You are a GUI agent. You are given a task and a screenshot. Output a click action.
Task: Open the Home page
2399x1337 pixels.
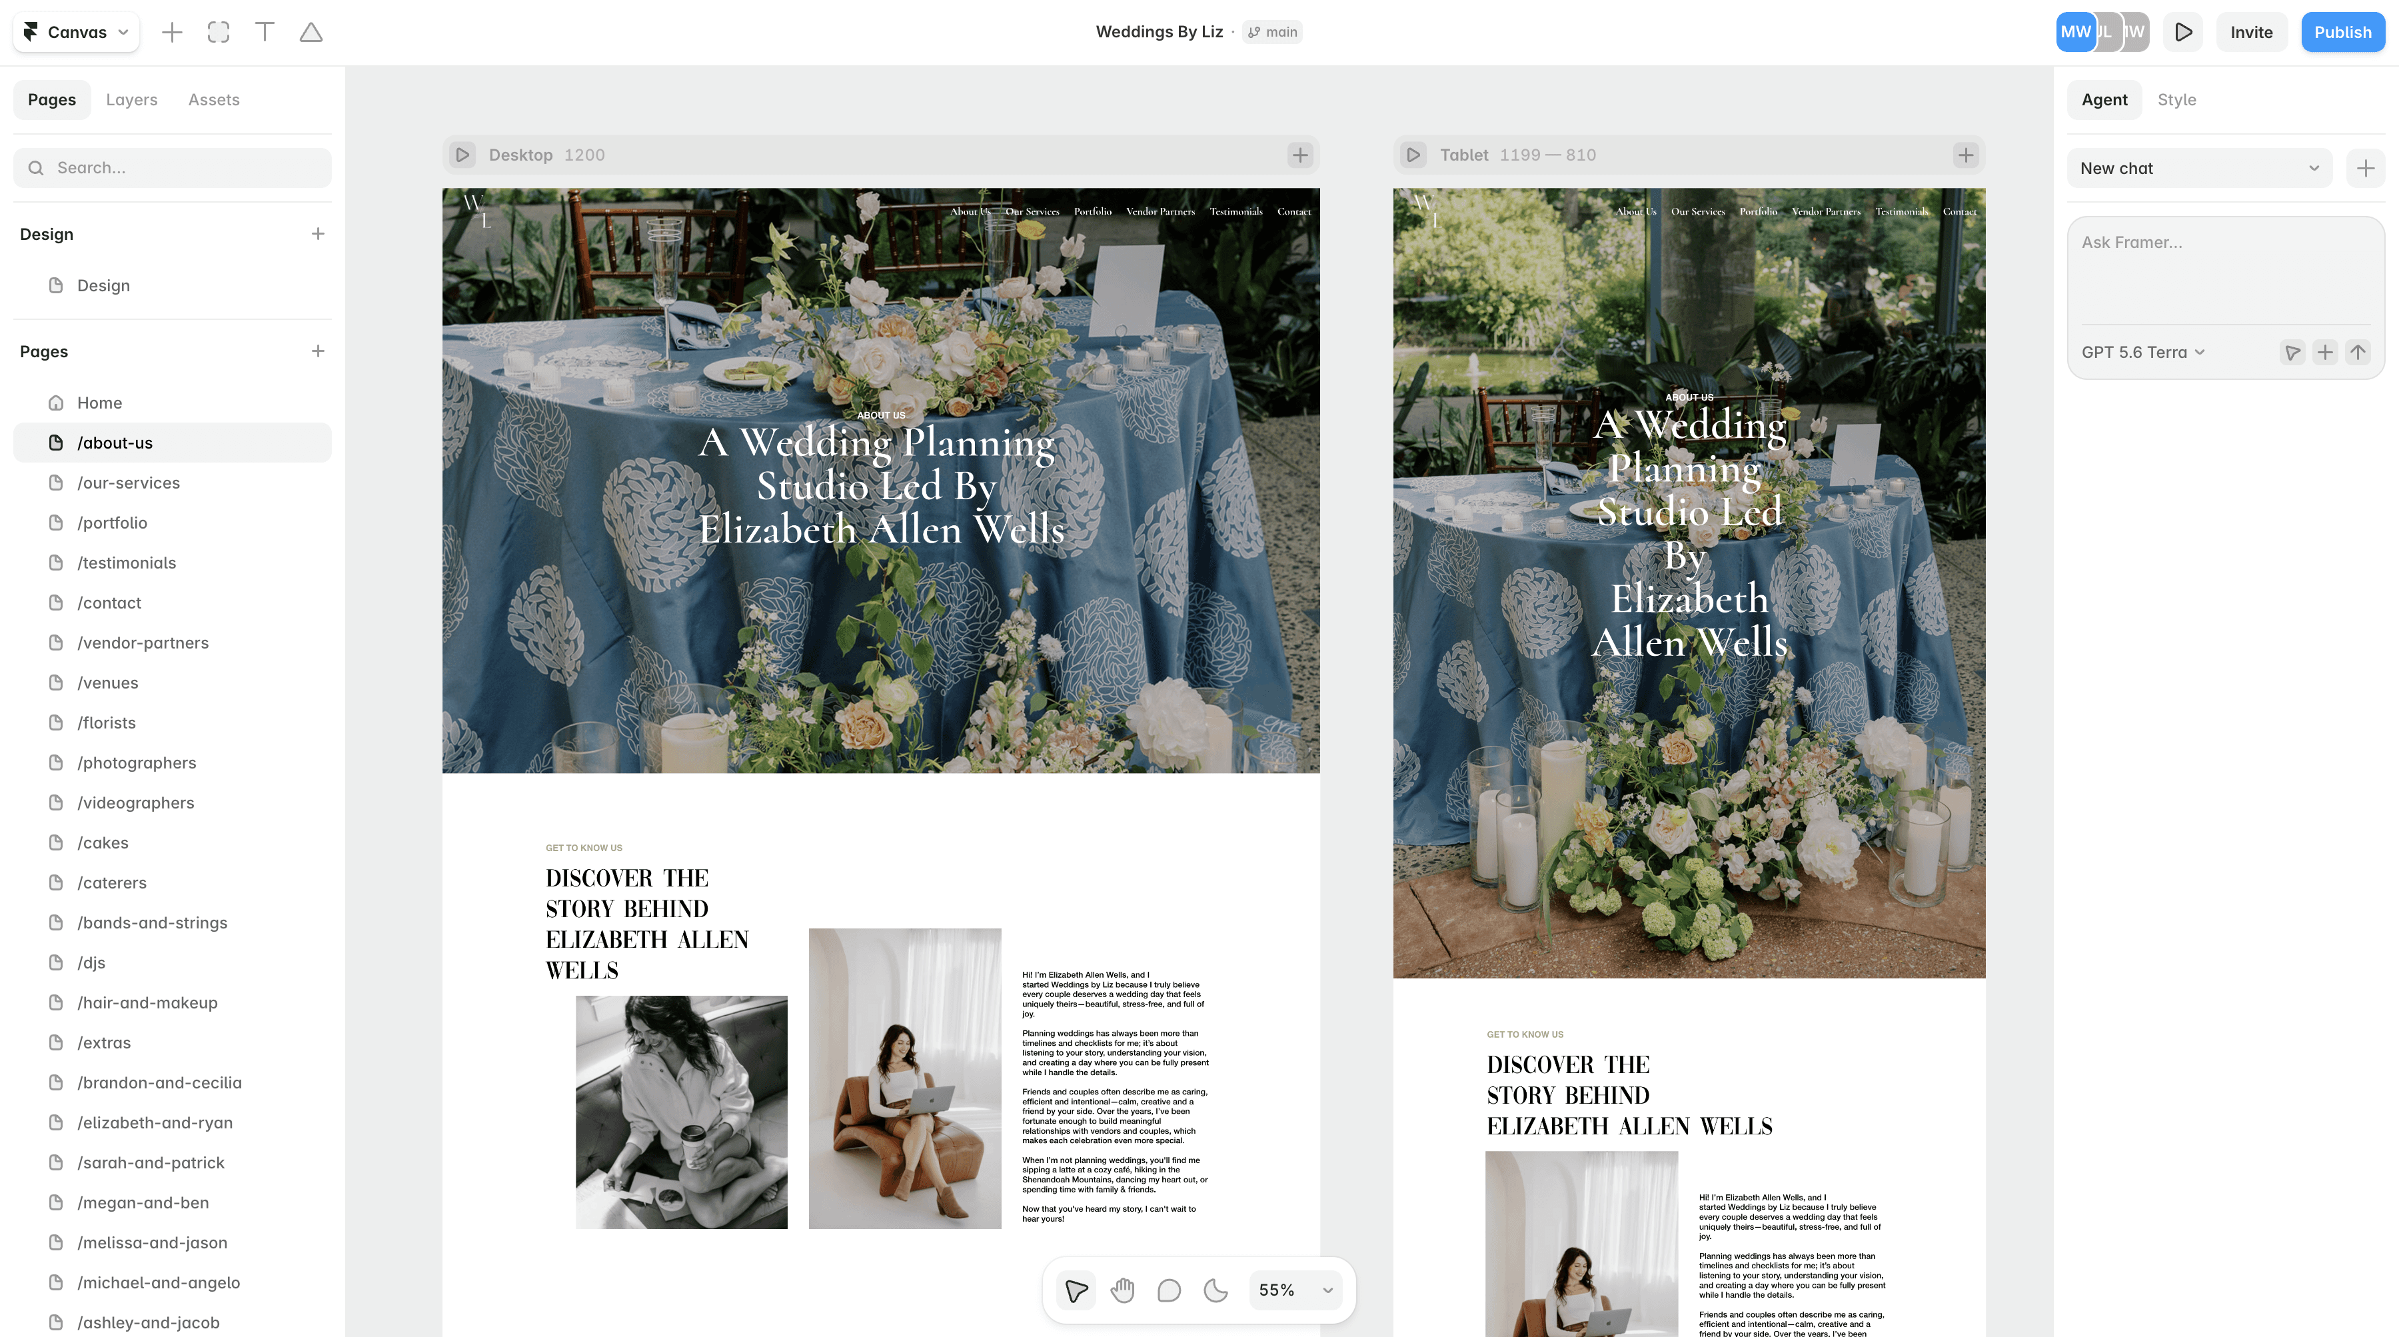click(x=173, y=403)
